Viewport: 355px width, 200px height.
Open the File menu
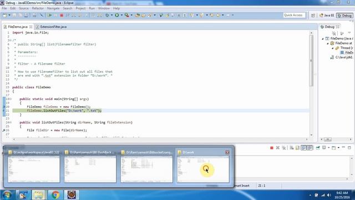pos(4,8)
